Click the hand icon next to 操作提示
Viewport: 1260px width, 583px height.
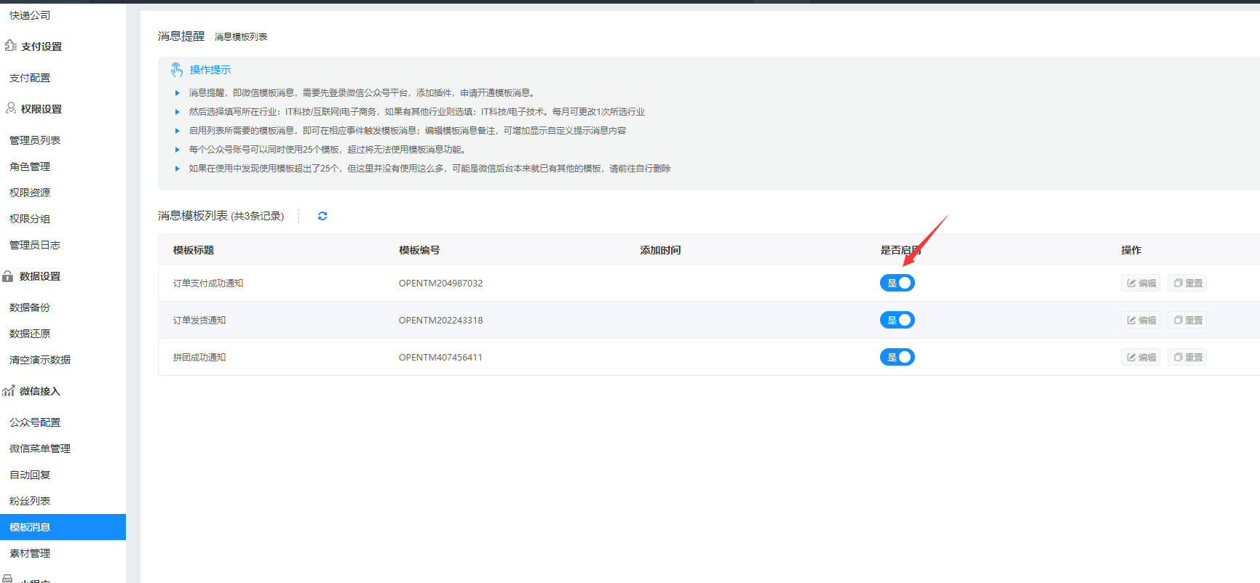click(x=177, y=70)
